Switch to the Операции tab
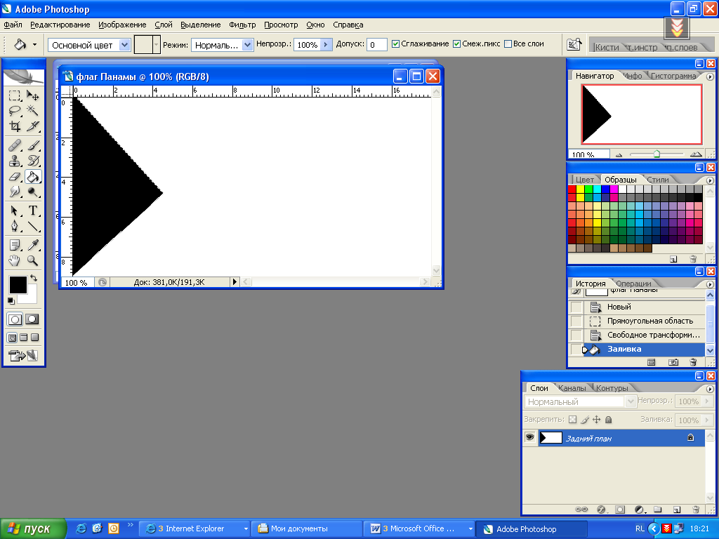Viewport: 719px width, 539px height. [x=633, y=284]
